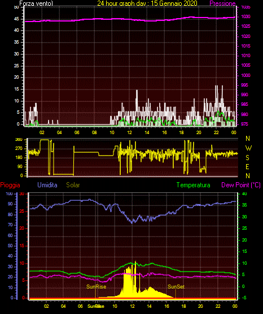Click the Pioggia legend label

10,185
